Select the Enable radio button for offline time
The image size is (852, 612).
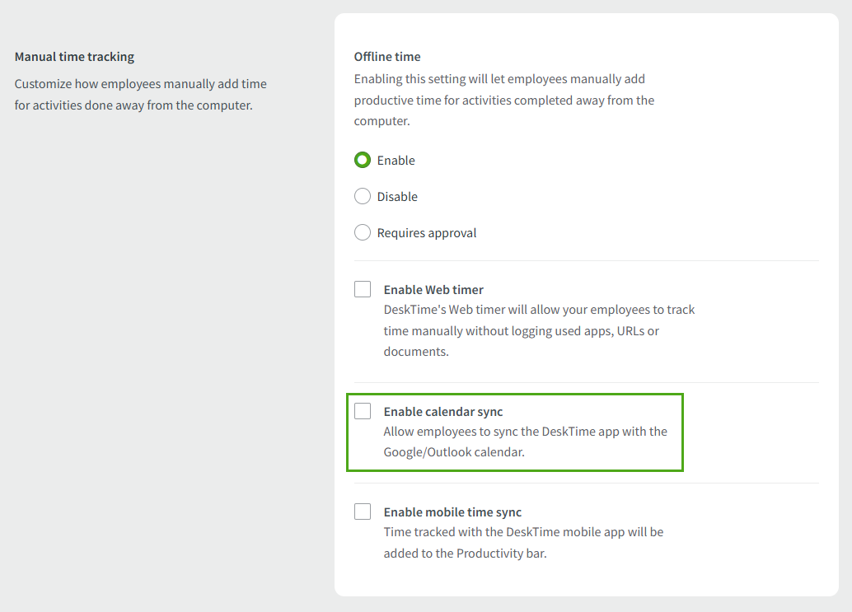point(363,160)
